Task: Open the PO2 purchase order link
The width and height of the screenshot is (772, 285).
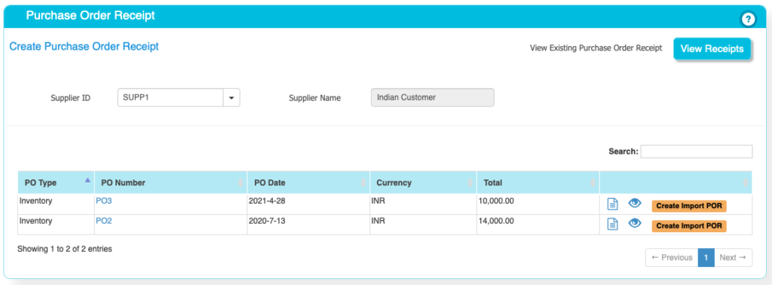Action: click(104, 221)
